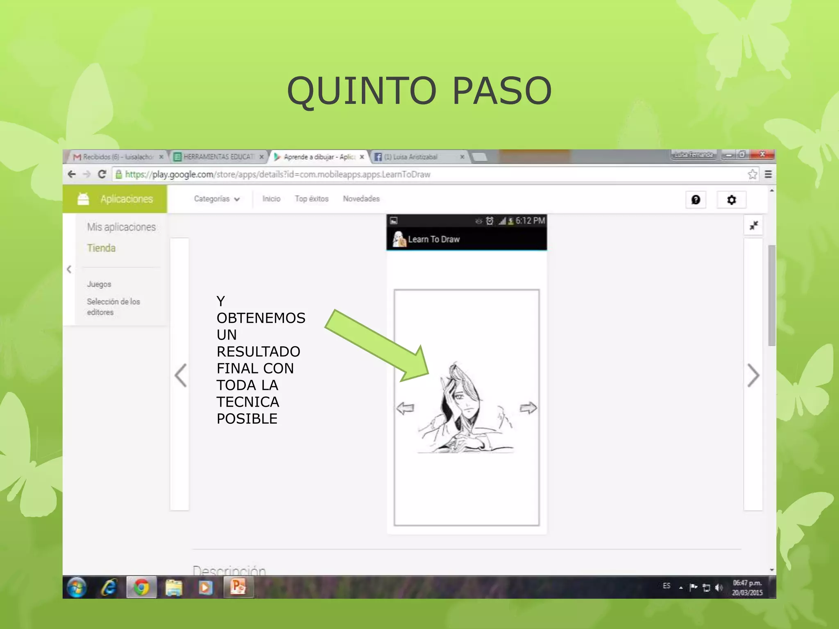Close the Facebook tab
The height and width of the screenshot is (629, 839).
tap(462, 157)
